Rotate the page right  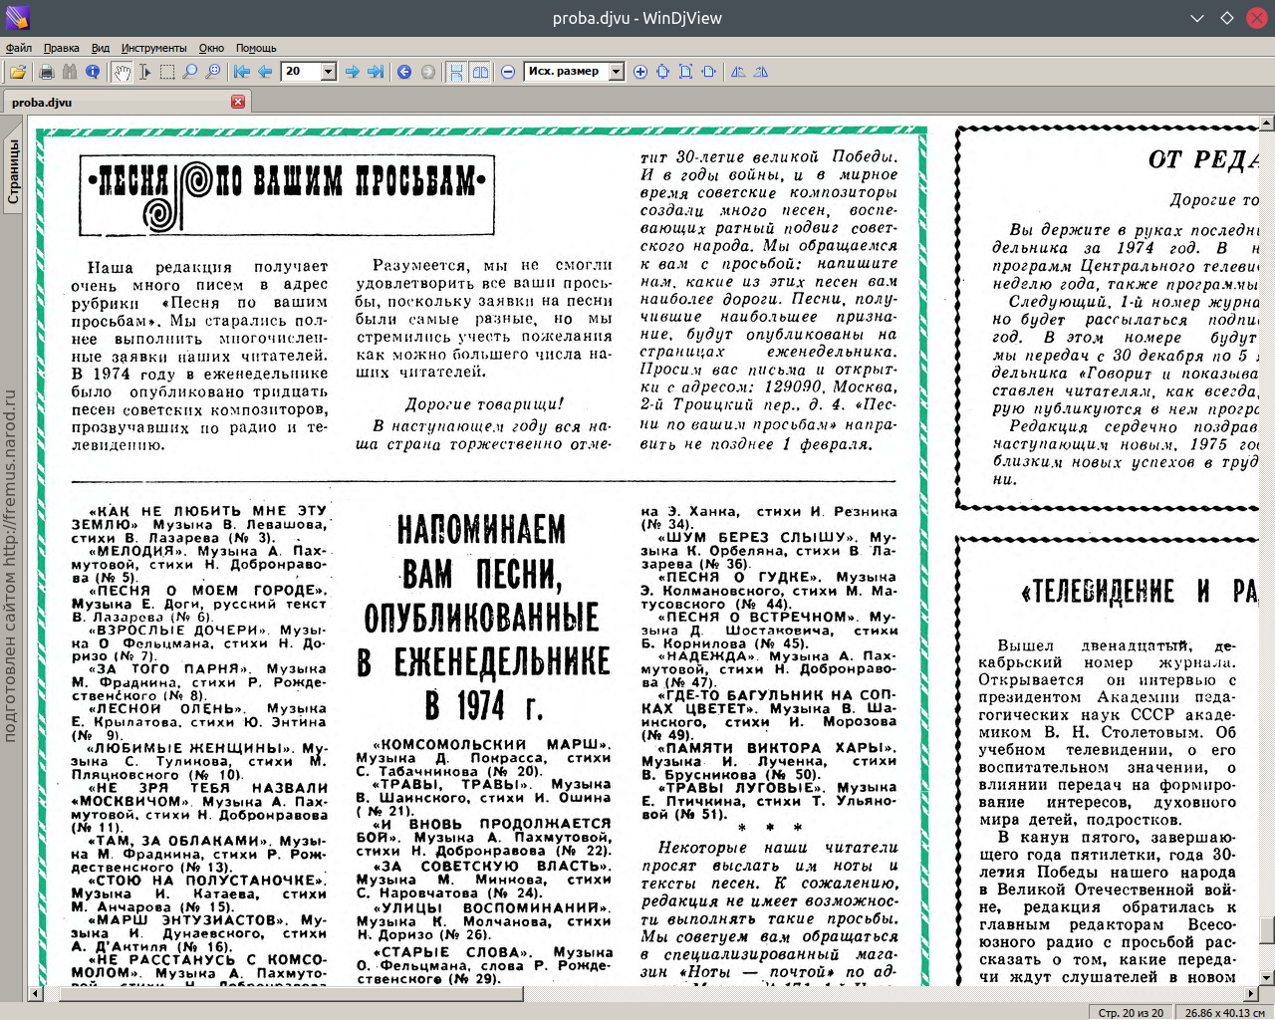pyautogui.click(x=760, y=72)
